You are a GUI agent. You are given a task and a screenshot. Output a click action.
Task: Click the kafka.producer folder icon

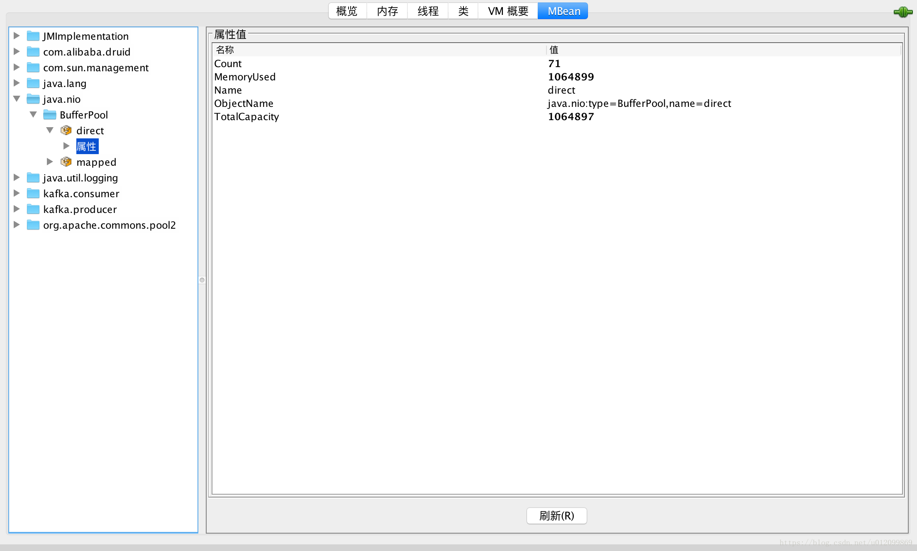(33, 209)
